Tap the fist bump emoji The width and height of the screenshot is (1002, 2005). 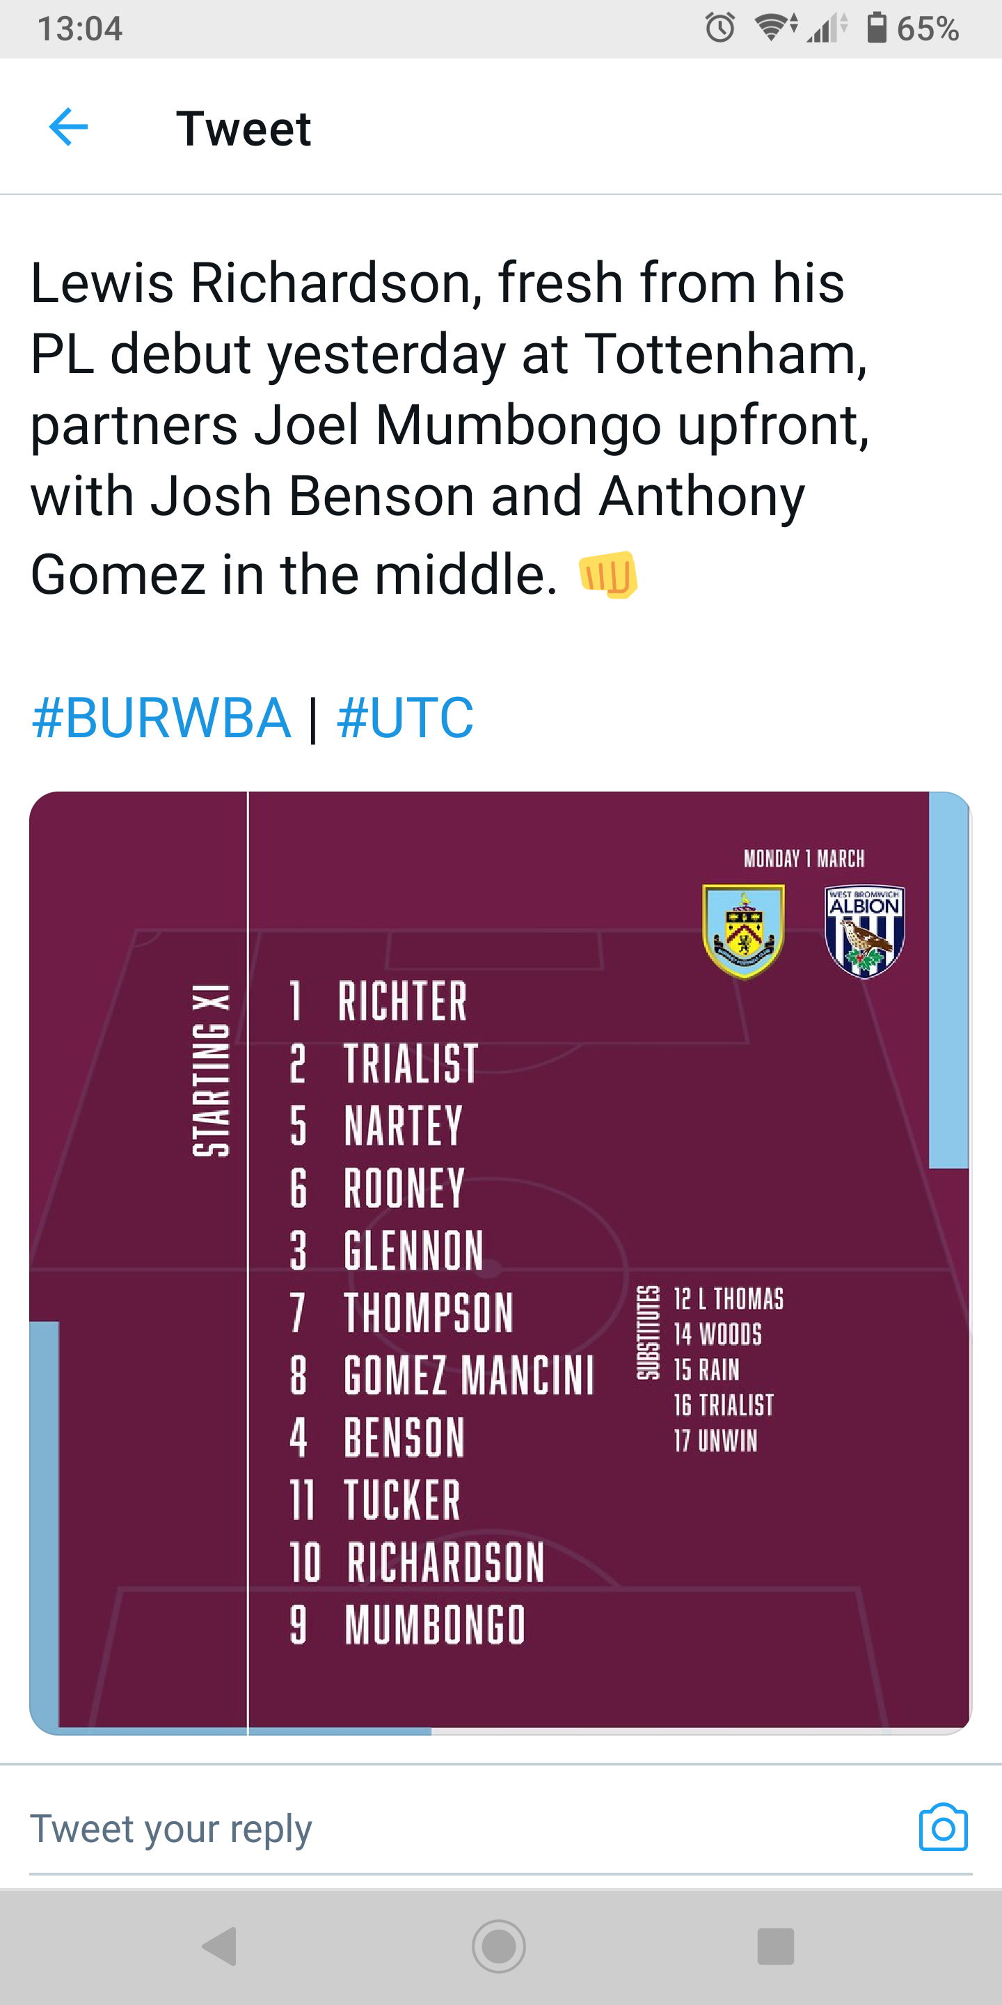(607, 575)
